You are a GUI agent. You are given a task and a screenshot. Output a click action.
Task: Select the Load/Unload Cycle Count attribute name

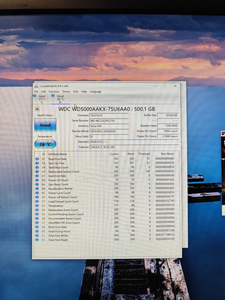pyautogui.click(x=64, y=201)
